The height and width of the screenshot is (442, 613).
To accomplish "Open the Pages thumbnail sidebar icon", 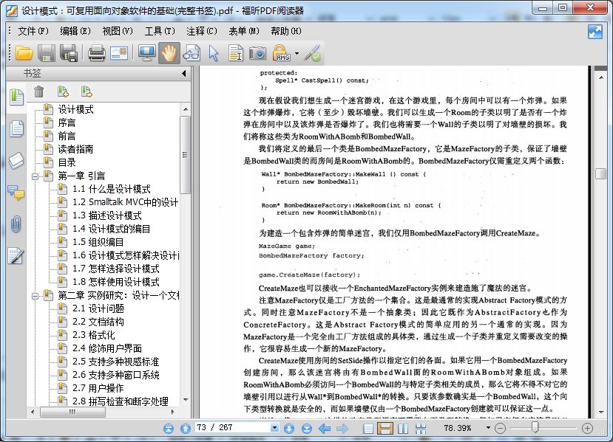I will click(16, 128).
